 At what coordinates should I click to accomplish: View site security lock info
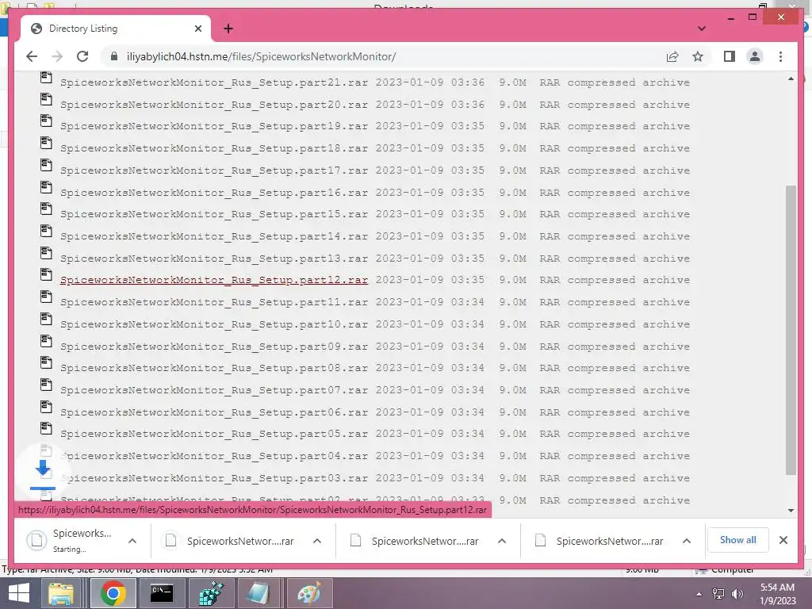[114, 56]
